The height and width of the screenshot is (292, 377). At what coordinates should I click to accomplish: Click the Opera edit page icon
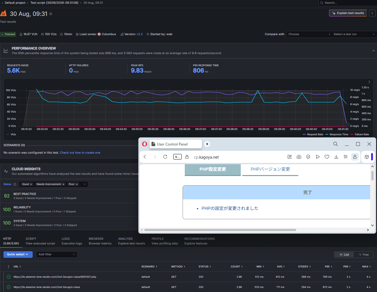point(290,157)
